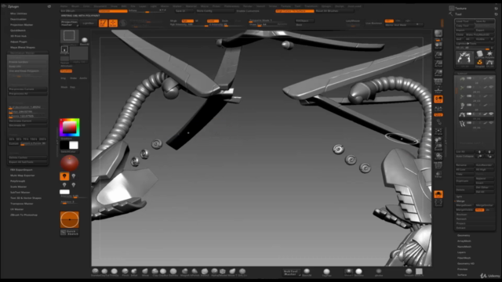Open the Document menu in top menu bar

click(x=100, y=6)
